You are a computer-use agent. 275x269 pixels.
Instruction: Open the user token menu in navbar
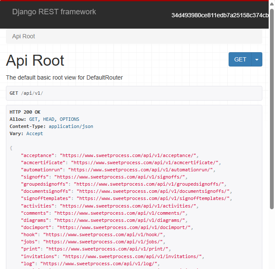(219, 15)
